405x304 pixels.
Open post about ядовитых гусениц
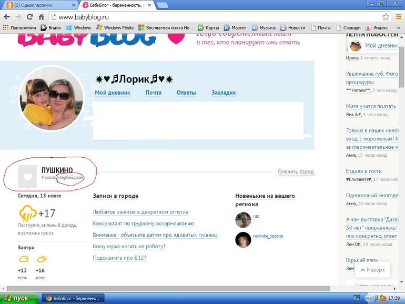(x=156, y=235)
